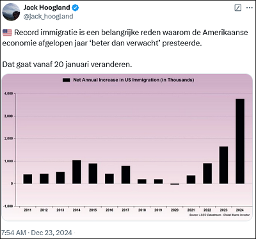Open the @jack_hoogland handle link
256x239 pixels.
click(x=48, y=17)
